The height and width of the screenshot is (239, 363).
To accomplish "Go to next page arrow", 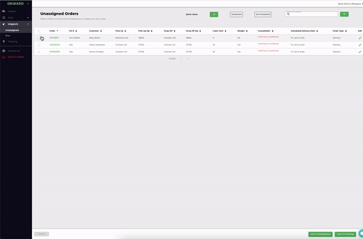I will [x=188, y=59].
